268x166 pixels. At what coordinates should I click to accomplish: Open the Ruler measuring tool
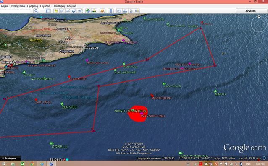coord(111,11)
